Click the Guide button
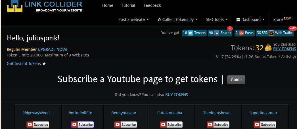 (236, 80)
